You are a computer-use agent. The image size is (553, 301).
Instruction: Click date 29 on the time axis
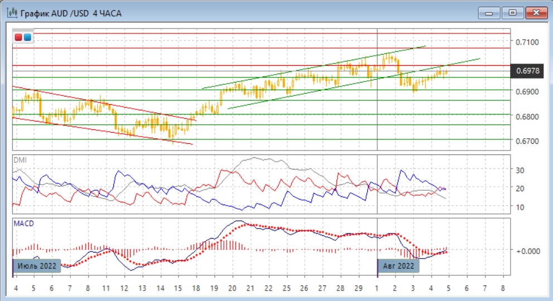pos(359,288)
